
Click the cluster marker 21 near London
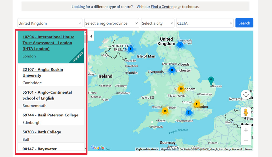197,104
